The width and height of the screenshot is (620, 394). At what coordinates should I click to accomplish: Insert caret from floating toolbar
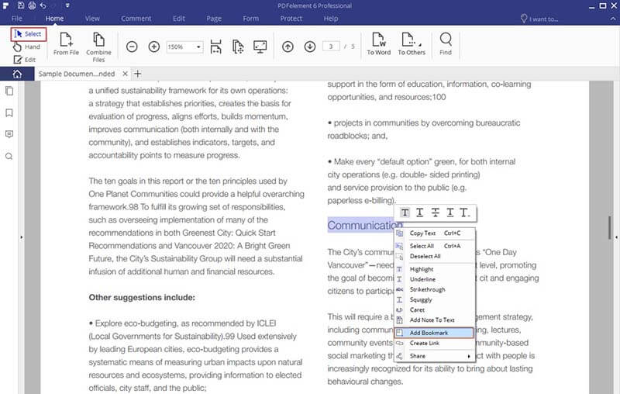point(464,213)
